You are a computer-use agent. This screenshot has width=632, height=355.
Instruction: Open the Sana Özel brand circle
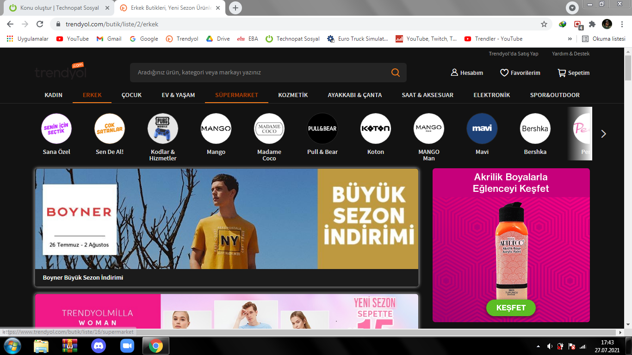pos(56,129)
